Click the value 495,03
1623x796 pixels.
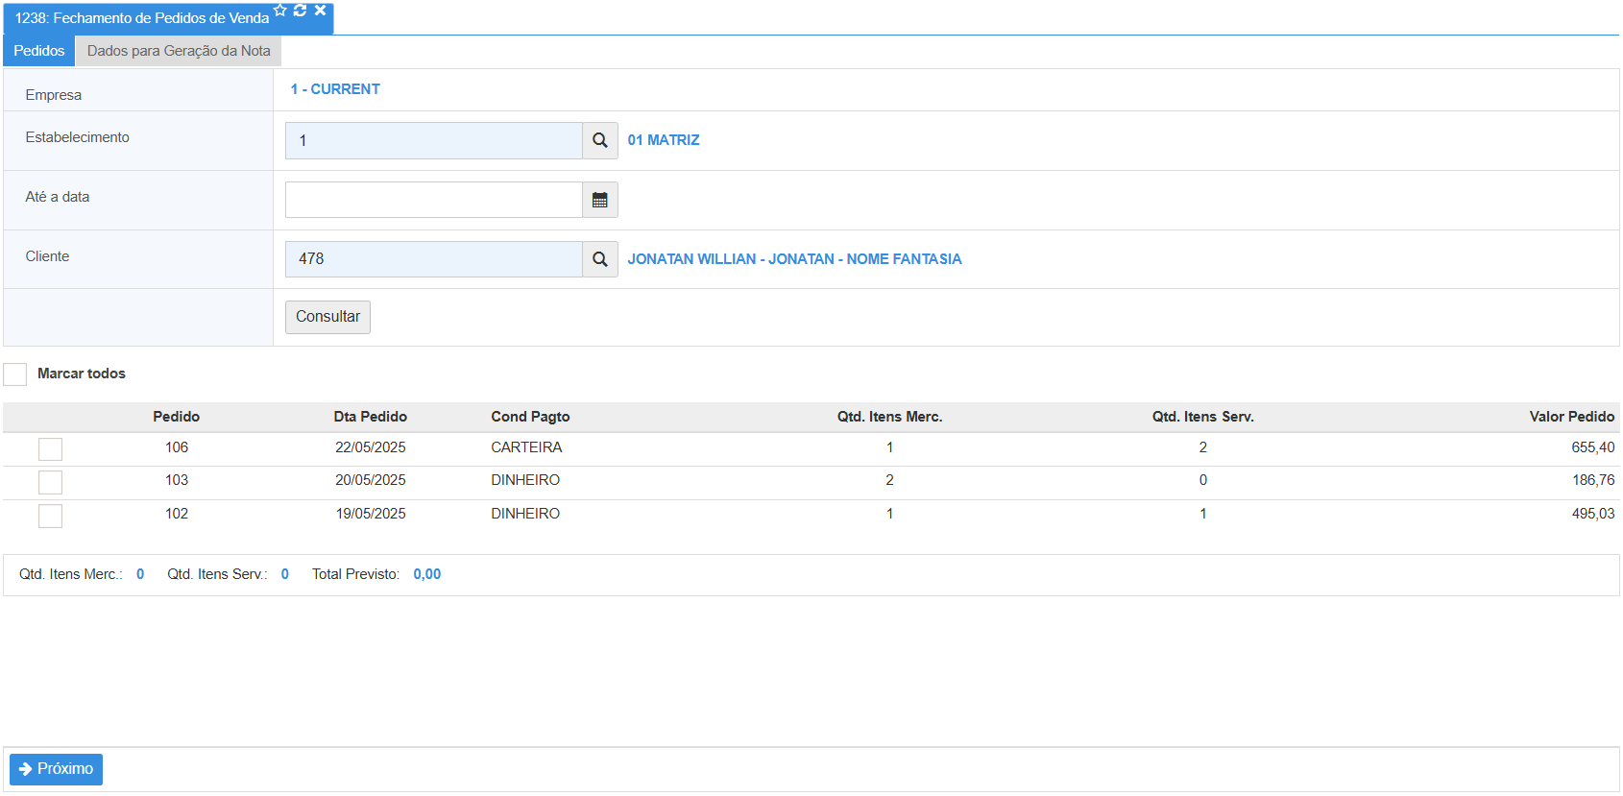1593,514
